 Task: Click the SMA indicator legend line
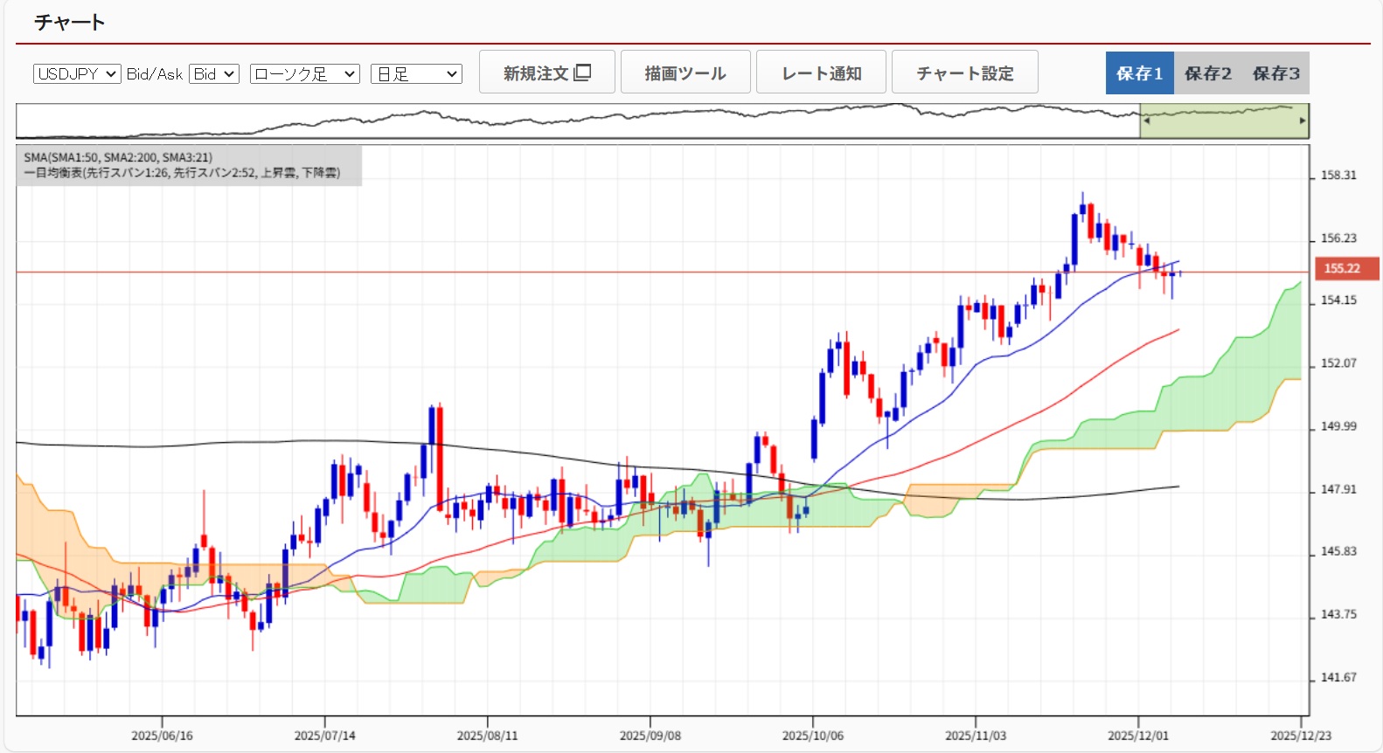click(x=118, y=157)
